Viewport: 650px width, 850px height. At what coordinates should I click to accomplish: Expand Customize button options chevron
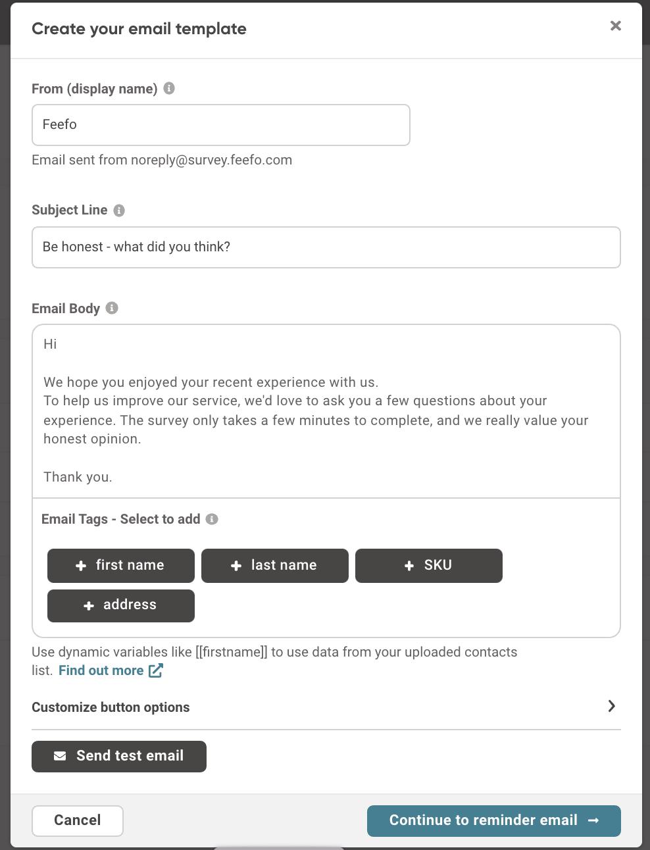coord(612,706)
